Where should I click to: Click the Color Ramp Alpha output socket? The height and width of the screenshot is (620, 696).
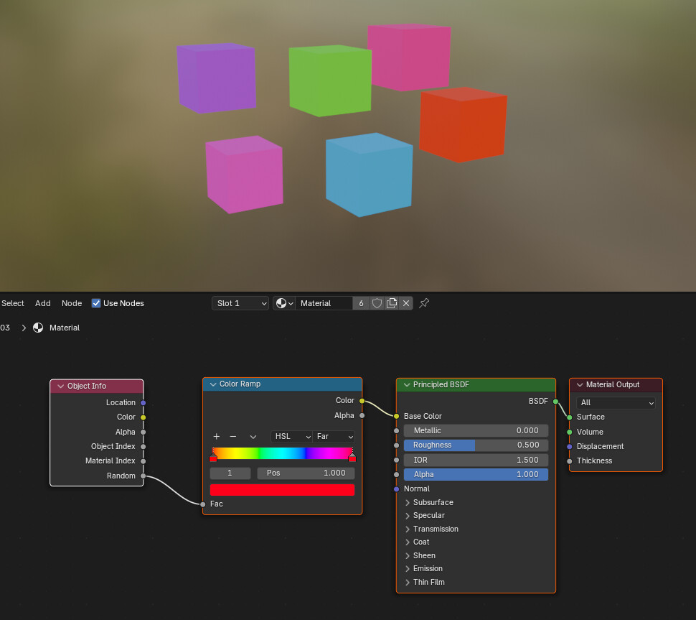[362, 415]
